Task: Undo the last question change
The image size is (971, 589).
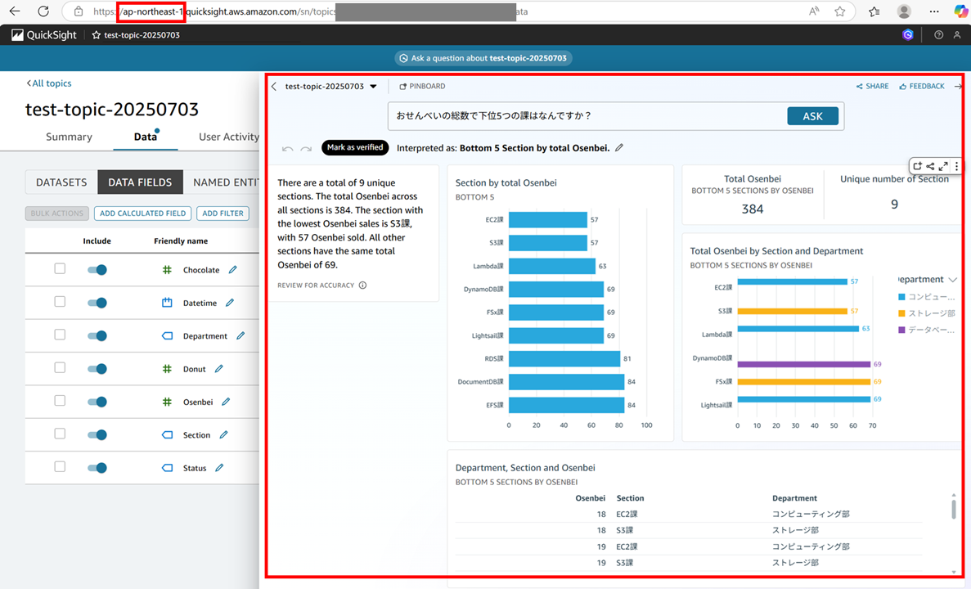Action: [287, 149]
